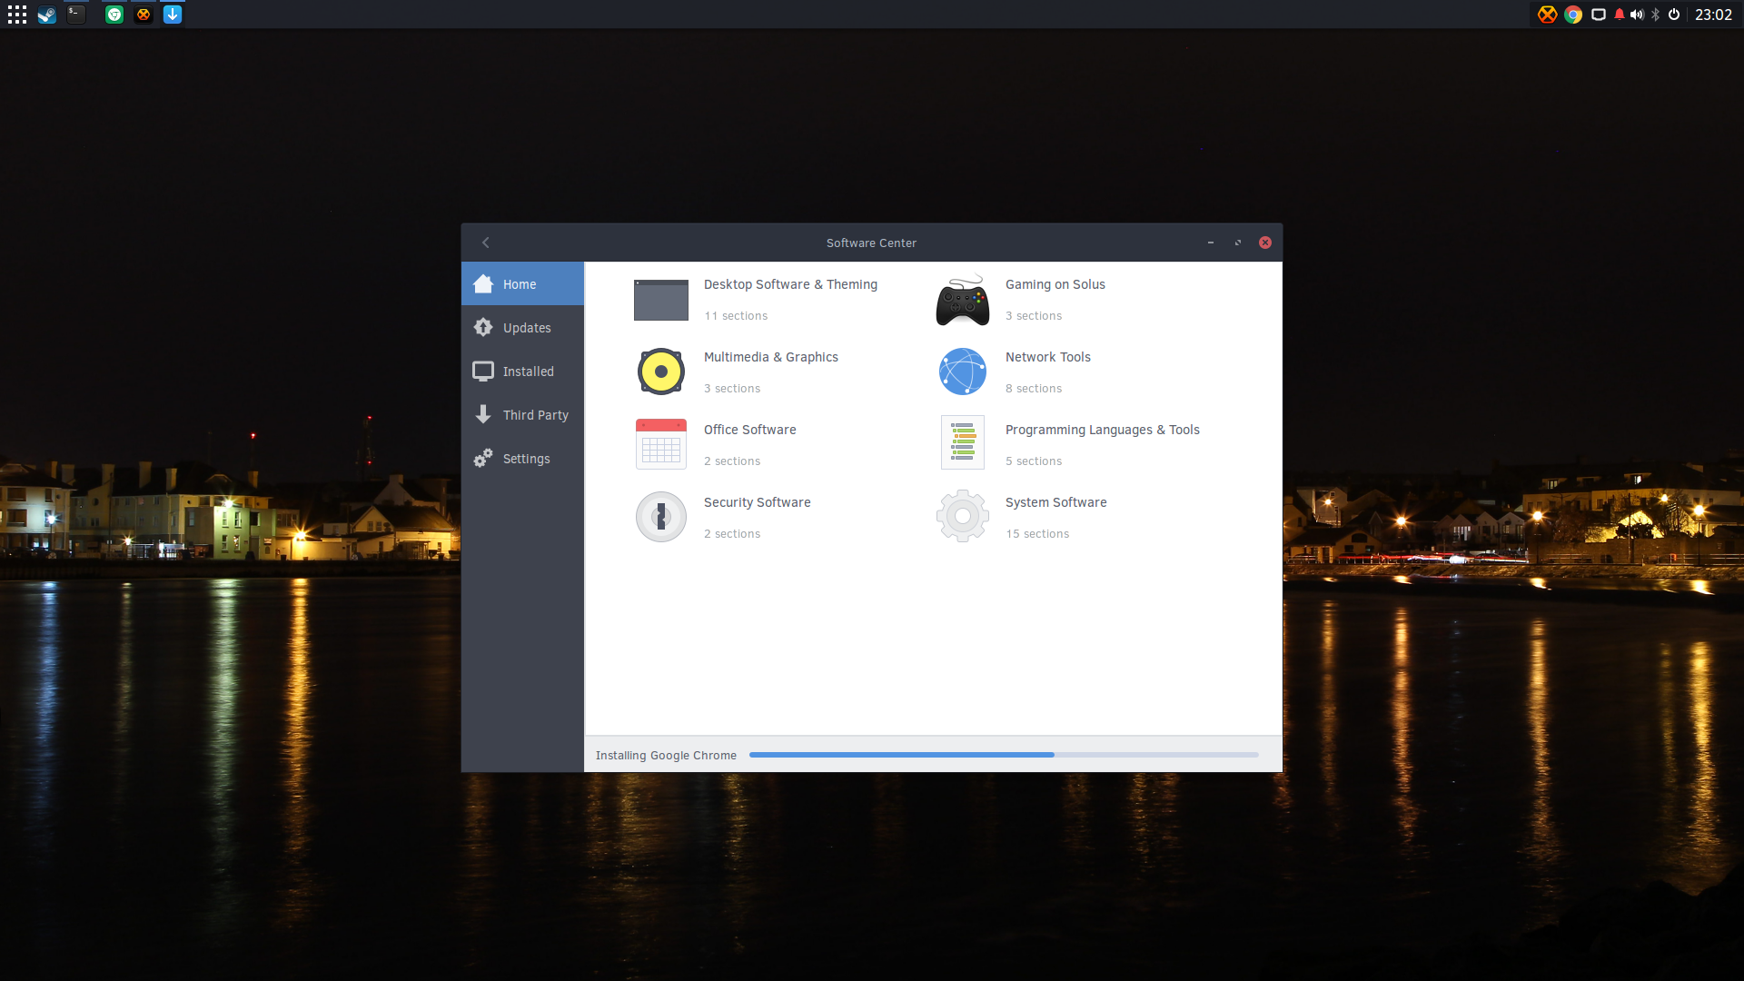Click the "11 sections" label
Viewport: 1744px width, 981px height.
tap(736, 316)
